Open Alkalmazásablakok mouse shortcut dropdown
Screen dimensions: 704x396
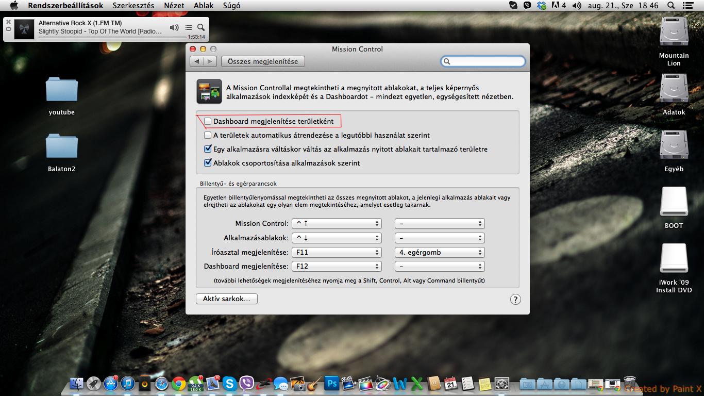pos(440,238)
